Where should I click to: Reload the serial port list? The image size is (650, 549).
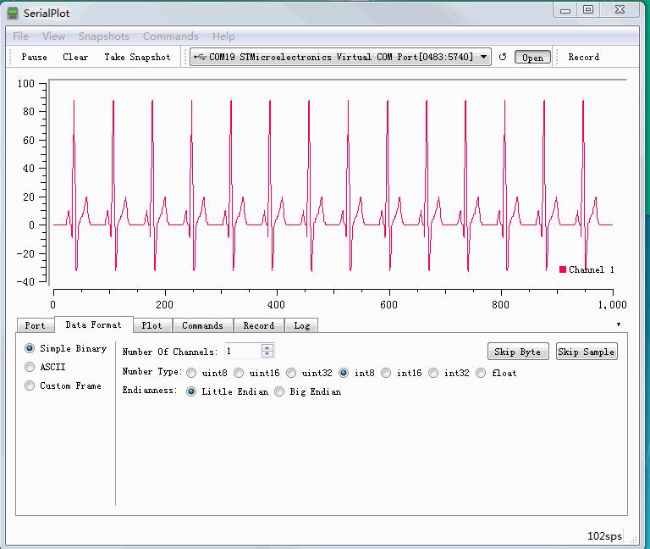coord(503,58)
